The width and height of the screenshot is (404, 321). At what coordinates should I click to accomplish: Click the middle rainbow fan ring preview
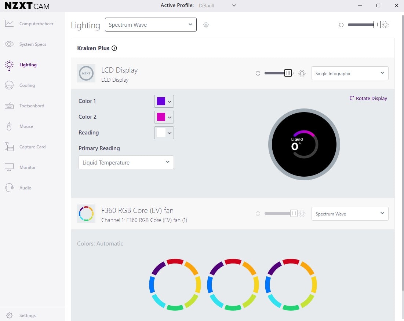[233, 284]
